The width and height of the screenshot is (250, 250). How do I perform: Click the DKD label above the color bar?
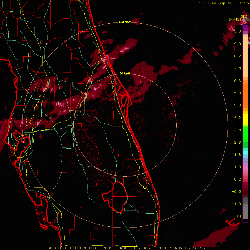pos(244,16)
